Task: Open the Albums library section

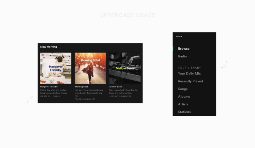Action: tap(184, 96)
